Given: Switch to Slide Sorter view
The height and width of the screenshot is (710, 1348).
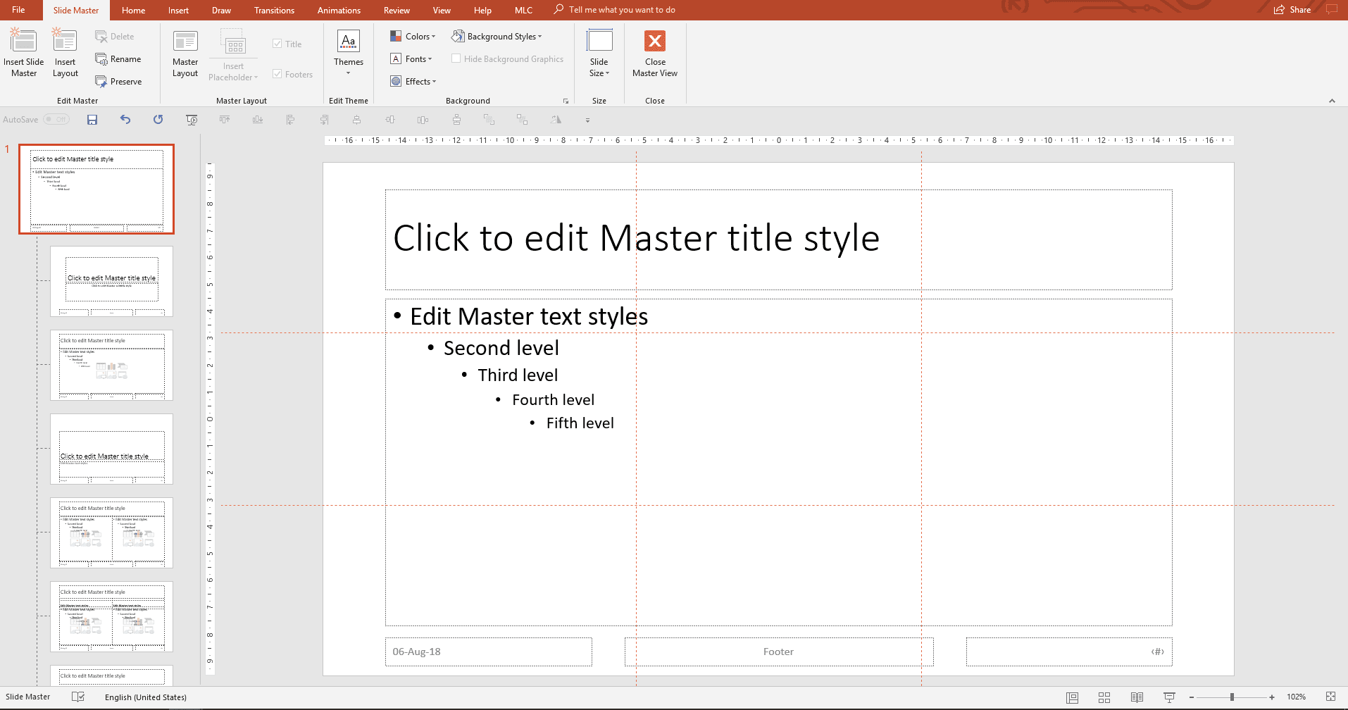Looking at the screenshot, I should coord(1104,697).
